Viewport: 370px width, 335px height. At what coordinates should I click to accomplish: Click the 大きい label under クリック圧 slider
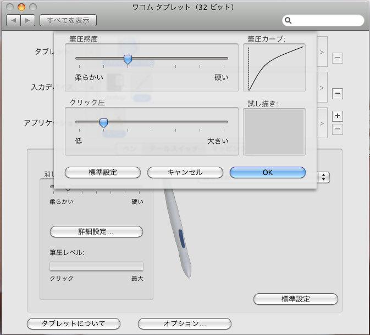pyautogui.click(x=218, y=141)
